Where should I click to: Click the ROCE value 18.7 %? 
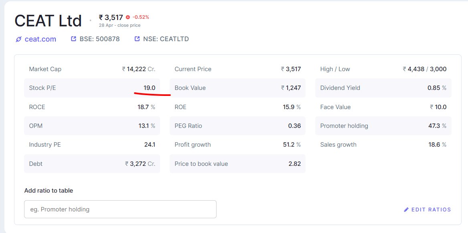pyautogui.click(x=146, y=107)
